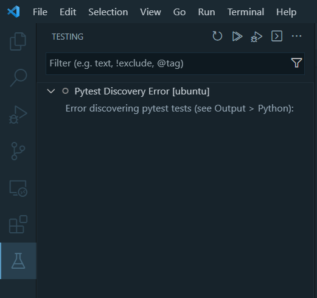Open Run and Debug view
Image resolution: width=317 pixels, height=298 pixels.
pos(18,115)
